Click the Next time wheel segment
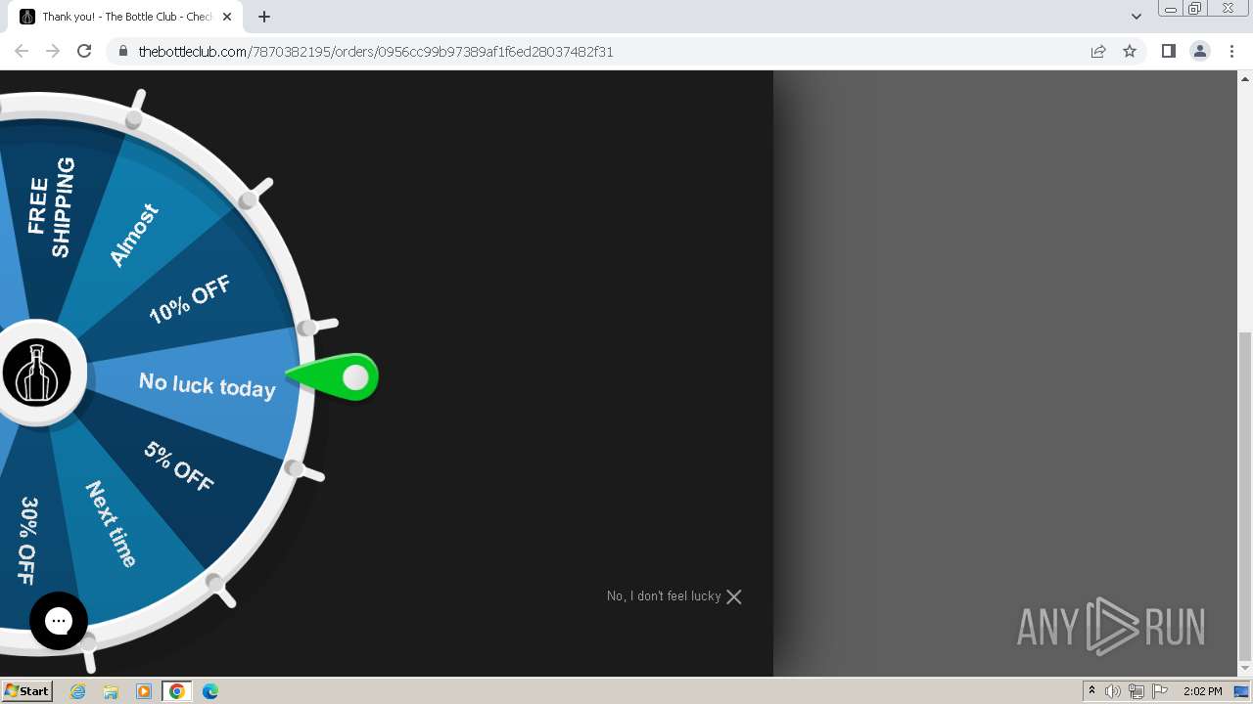This screenshot has height=704, width=1253. pyautogui.click(x=112, y=524)
